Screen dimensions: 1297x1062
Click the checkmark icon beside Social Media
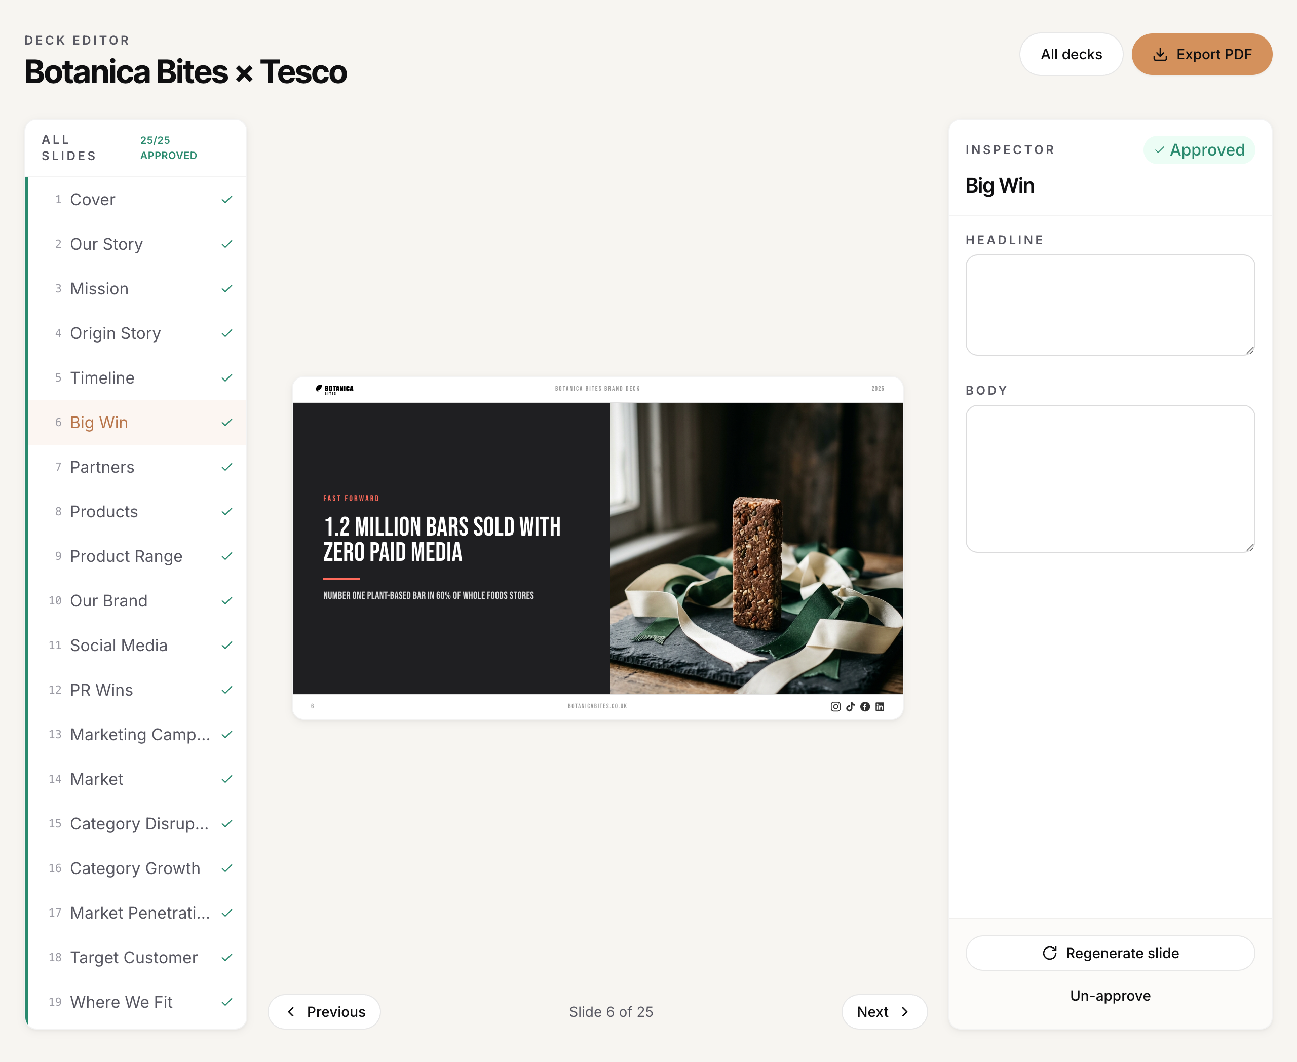coord(227,646)
